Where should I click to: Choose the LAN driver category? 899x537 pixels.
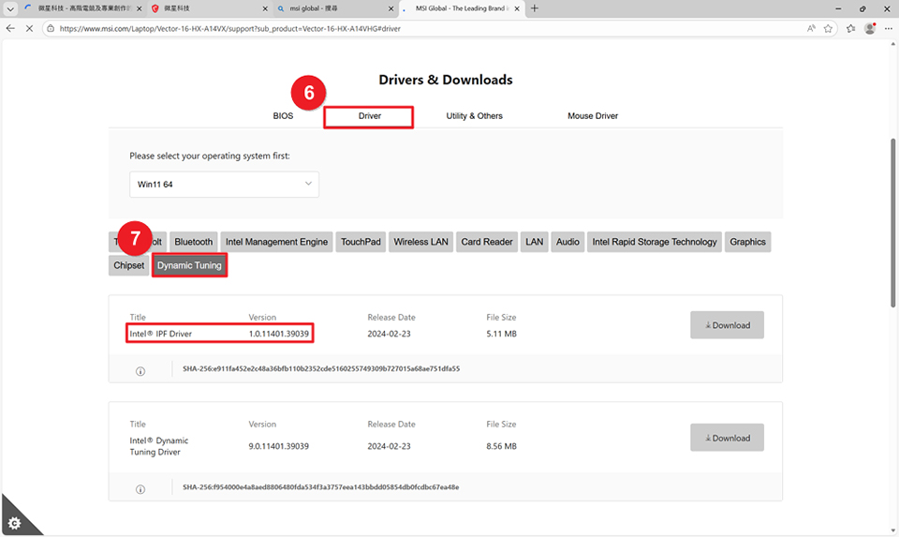coord(535,242)
